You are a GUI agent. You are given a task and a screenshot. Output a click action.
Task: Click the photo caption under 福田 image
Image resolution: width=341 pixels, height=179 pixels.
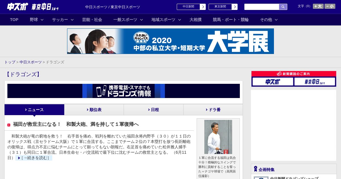217,167
